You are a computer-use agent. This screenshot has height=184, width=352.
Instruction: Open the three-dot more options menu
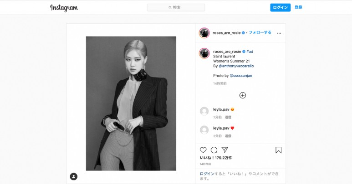tap(279, 33)
